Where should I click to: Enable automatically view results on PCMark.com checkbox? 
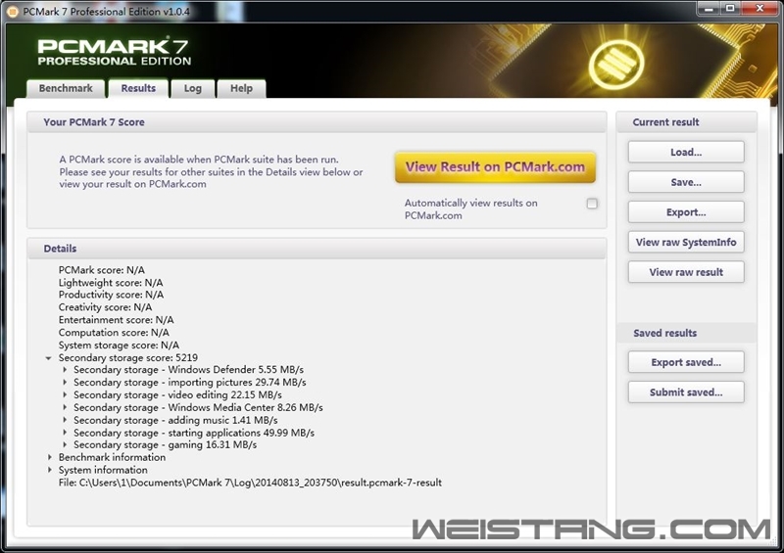pyautogui.click(x=592, y=204)
